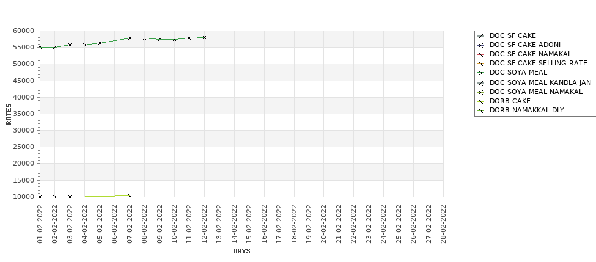This screenshot has height=262, width=596.
Task: Click the 28-02-2022 date label
Action: (444, 224)
